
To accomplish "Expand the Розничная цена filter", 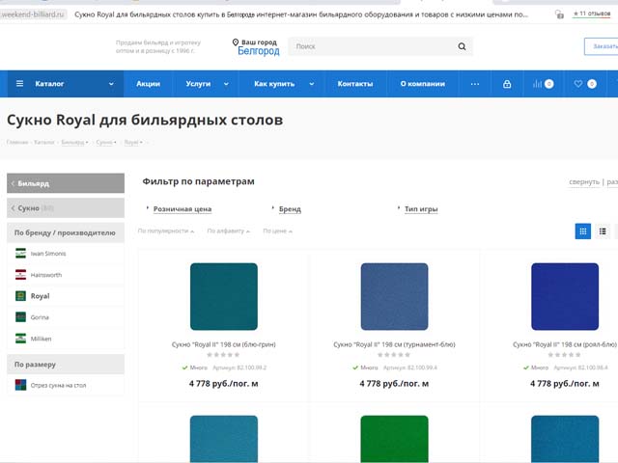I will (x=183, y=209).
